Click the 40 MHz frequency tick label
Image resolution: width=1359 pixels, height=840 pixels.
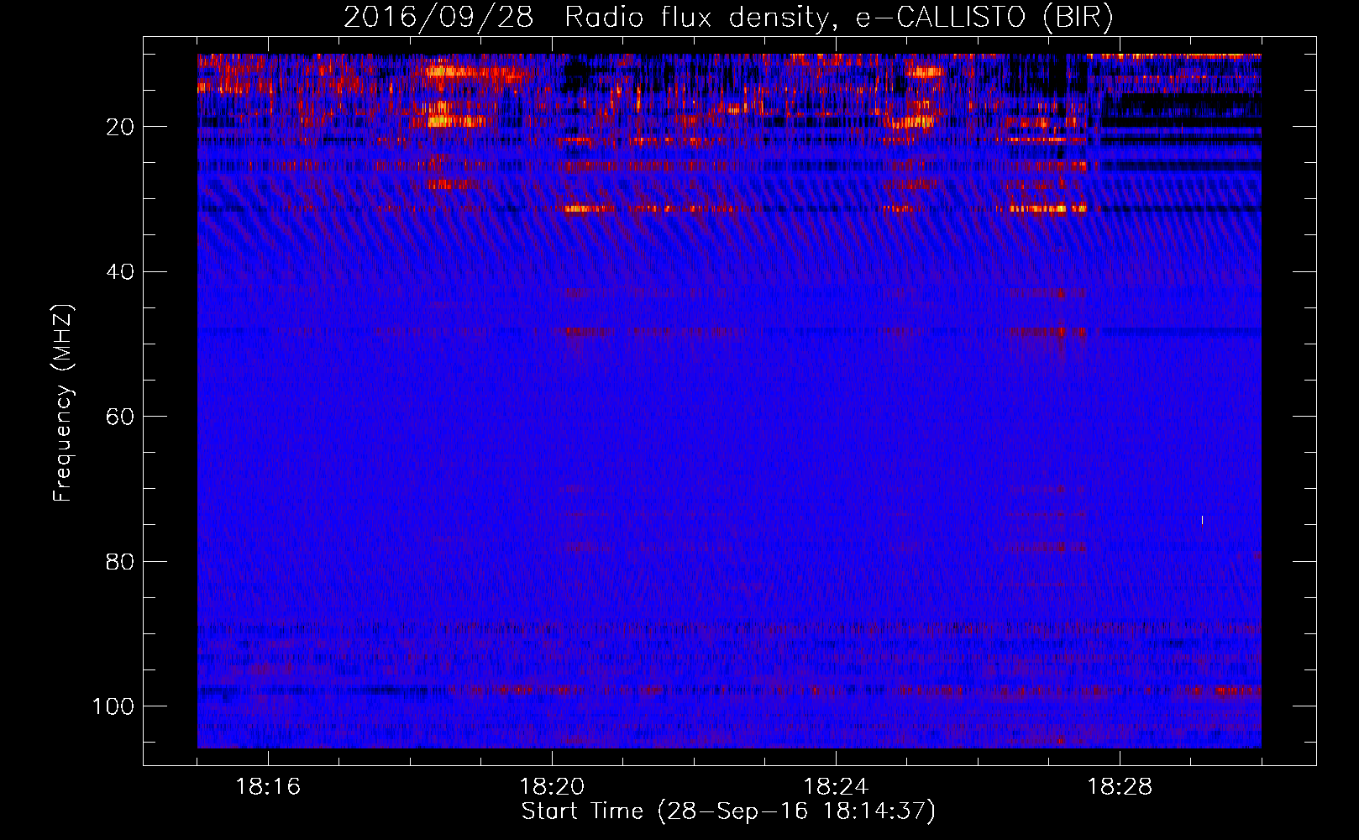point(120,272)
